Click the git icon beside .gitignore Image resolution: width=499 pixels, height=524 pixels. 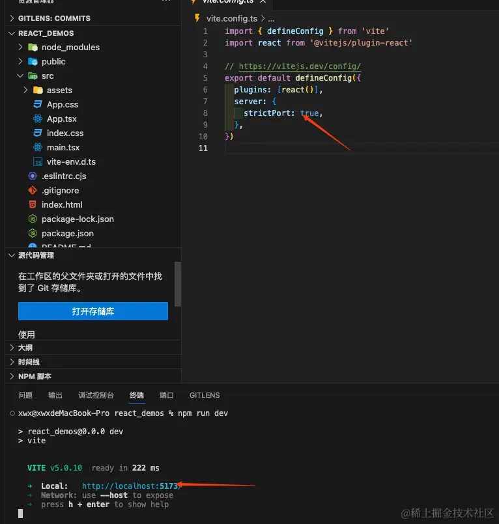33,191
